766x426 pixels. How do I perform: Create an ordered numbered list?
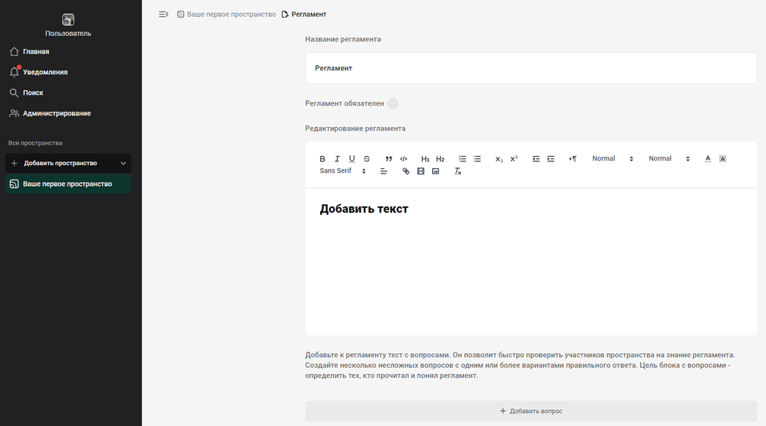pyautogui.click(x=463, y=158)
